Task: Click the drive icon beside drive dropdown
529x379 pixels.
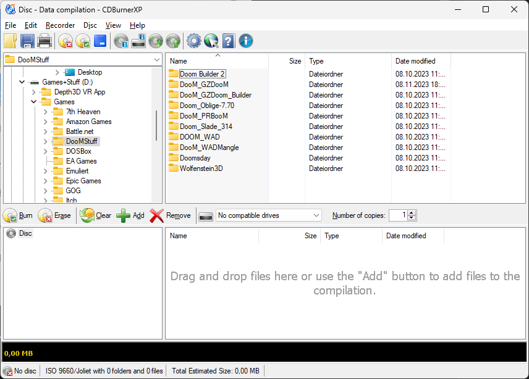Action: click(x=205, y=216)
